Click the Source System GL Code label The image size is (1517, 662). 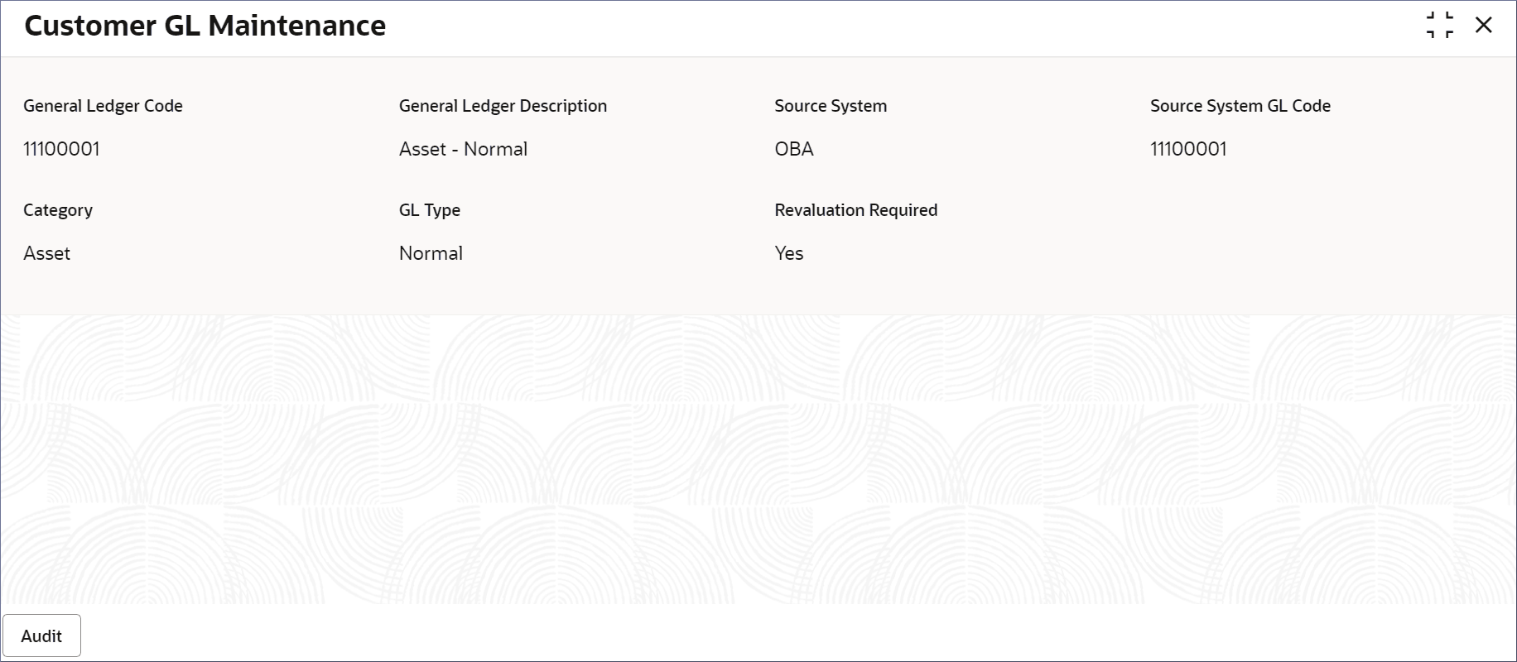[x=1240, y=106]
